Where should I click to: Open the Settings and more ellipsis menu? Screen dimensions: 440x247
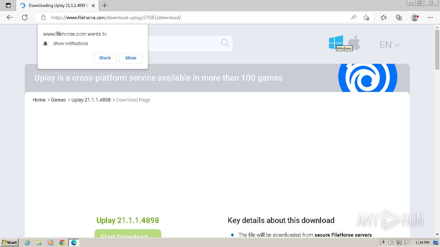click(x=430, y=17)
